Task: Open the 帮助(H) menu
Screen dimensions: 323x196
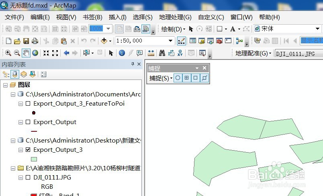Action: coord(269,17)
